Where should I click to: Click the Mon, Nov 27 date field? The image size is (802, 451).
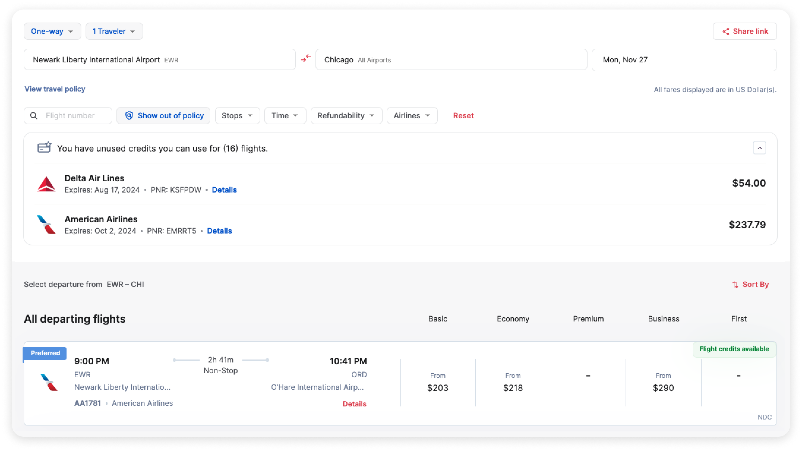[684, 60]
